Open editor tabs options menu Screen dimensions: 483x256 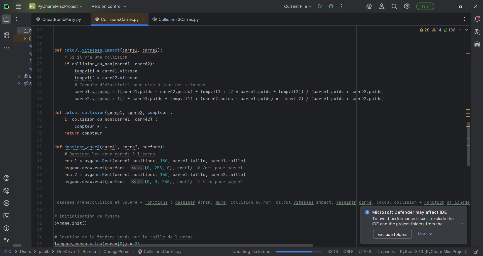(x=464, y=19)
